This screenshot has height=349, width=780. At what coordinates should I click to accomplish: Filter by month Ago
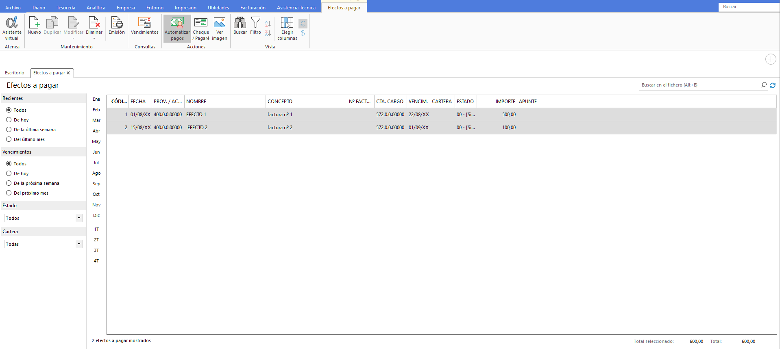pos(96,173)
